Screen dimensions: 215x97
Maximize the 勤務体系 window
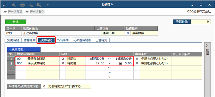201,5
